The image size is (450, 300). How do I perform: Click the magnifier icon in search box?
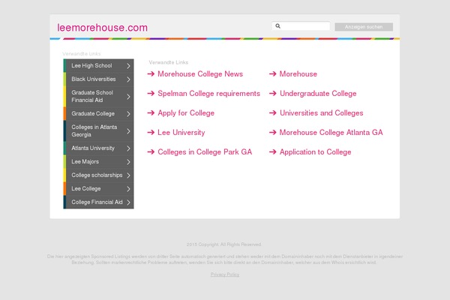277,26
